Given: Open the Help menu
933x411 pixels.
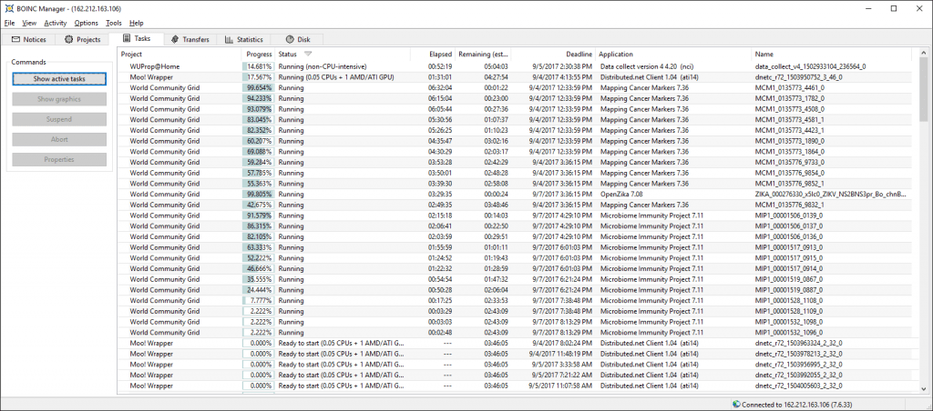Looking at the screenshot, I should tap(137, 23).
